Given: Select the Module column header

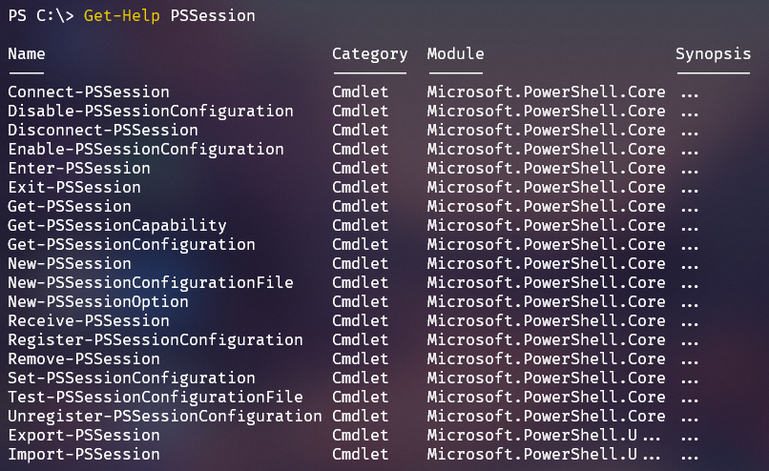Looking at the screenshot, I should 456,54.
